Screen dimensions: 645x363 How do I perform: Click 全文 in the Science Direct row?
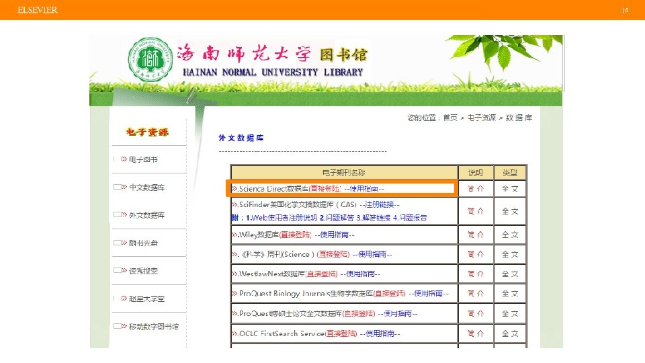click(510, 188)
